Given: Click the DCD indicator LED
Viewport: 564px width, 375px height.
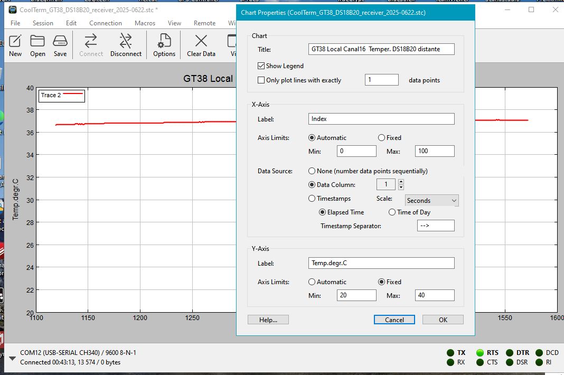Looking at the screenshot, I should coord(539,353).
